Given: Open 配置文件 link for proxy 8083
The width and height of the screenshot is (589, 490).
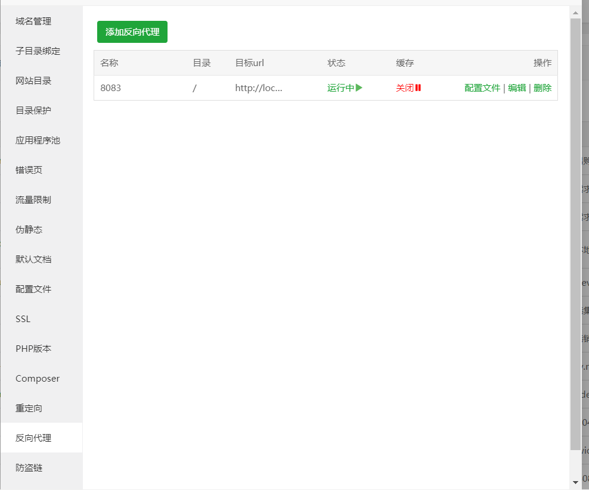Looking at the screenshot, I should (482, 88).
